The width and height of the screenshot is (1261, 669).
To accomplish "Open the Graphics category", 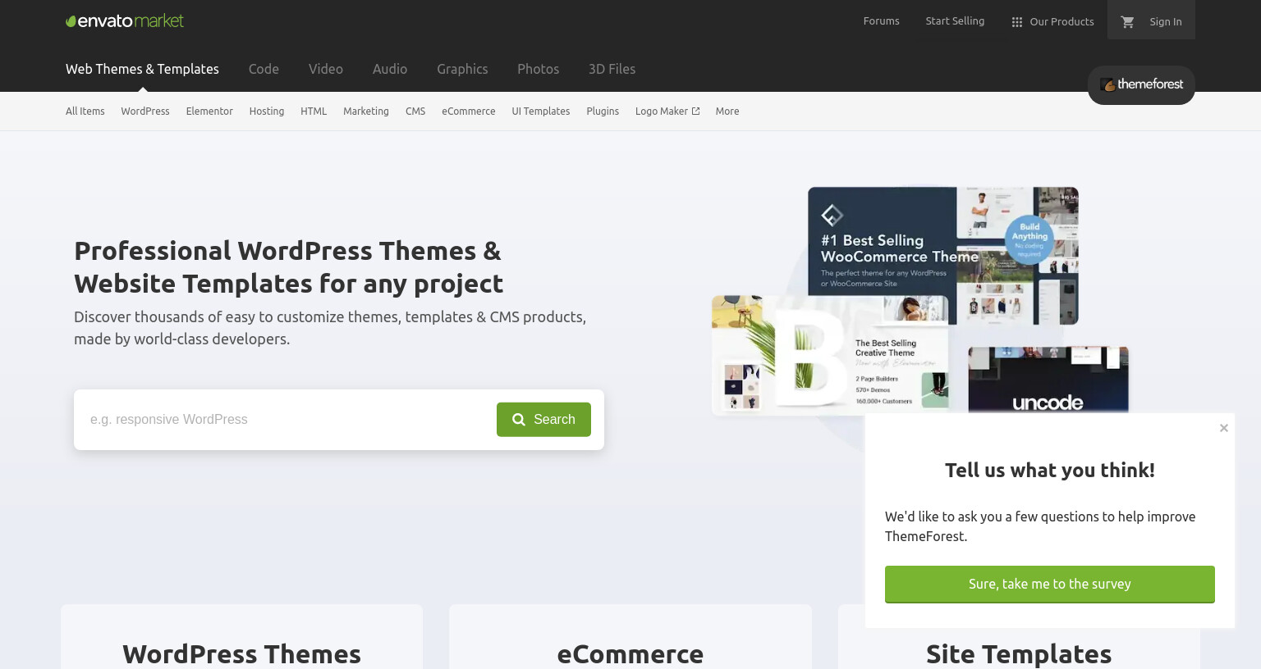I will [x=462, y=69].
